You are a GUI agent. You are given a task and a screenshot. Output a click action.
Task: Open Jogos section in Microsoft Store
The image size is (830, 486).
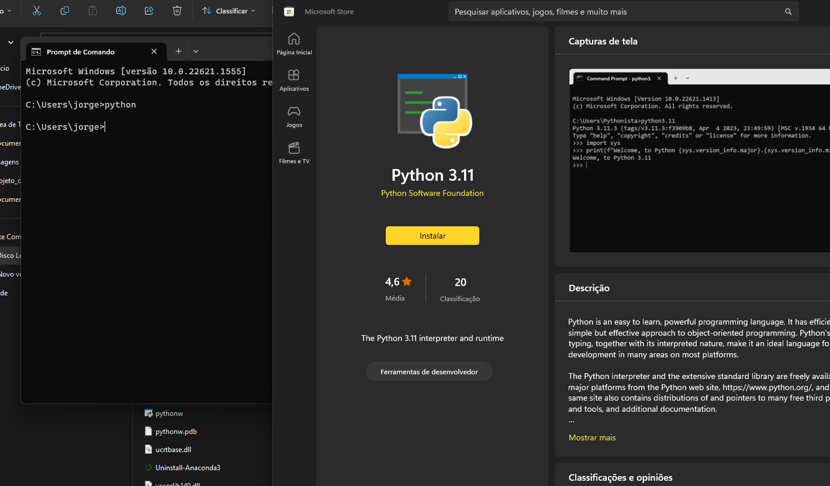[294, 116]
